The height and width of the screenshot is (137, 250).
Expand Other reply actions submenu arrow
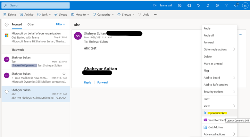coord(234,49)
